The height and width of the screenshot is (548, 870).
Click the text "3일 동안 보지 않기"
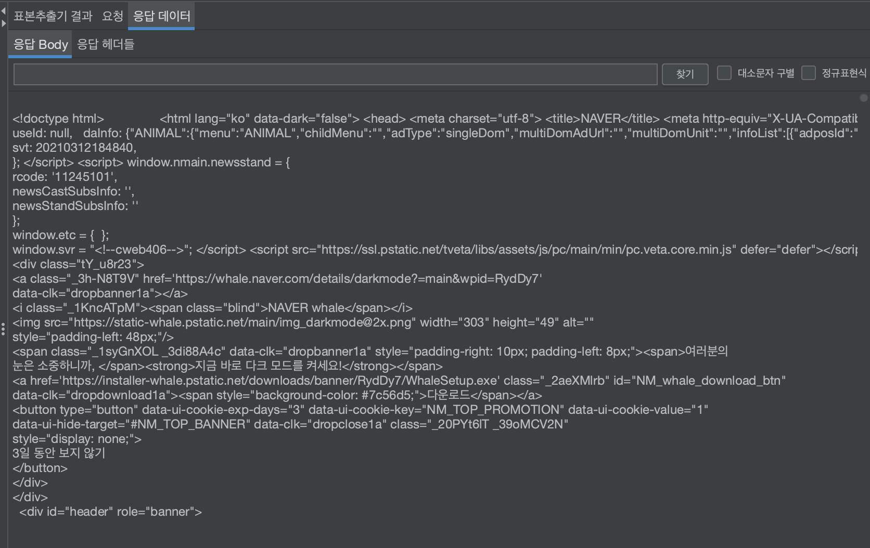(x=59, y=453)
